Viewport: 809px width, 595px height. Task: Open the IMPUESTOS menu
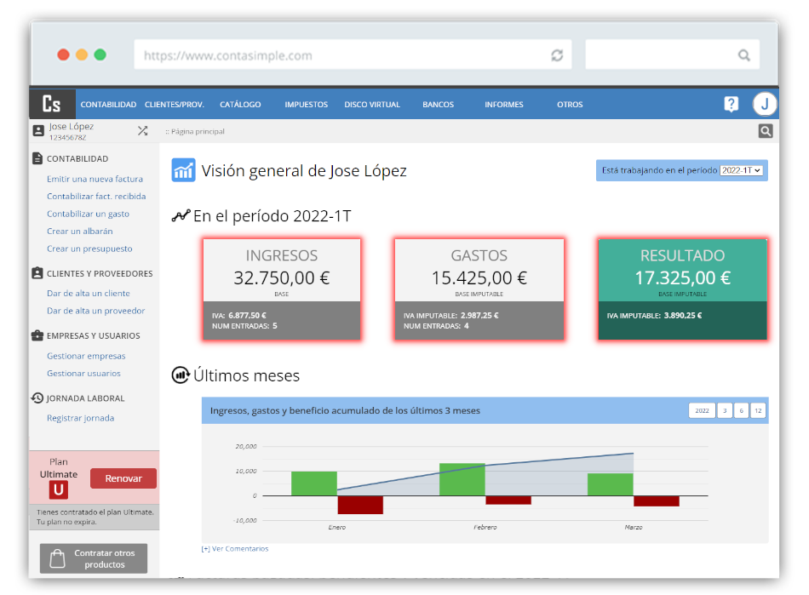pyautogui.click(x=307, y=104)
